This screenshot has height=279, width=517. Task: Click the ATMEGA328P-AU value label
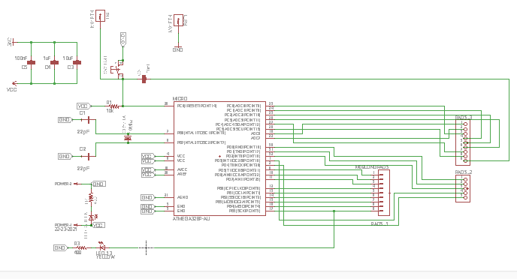[x=191, y=218]
